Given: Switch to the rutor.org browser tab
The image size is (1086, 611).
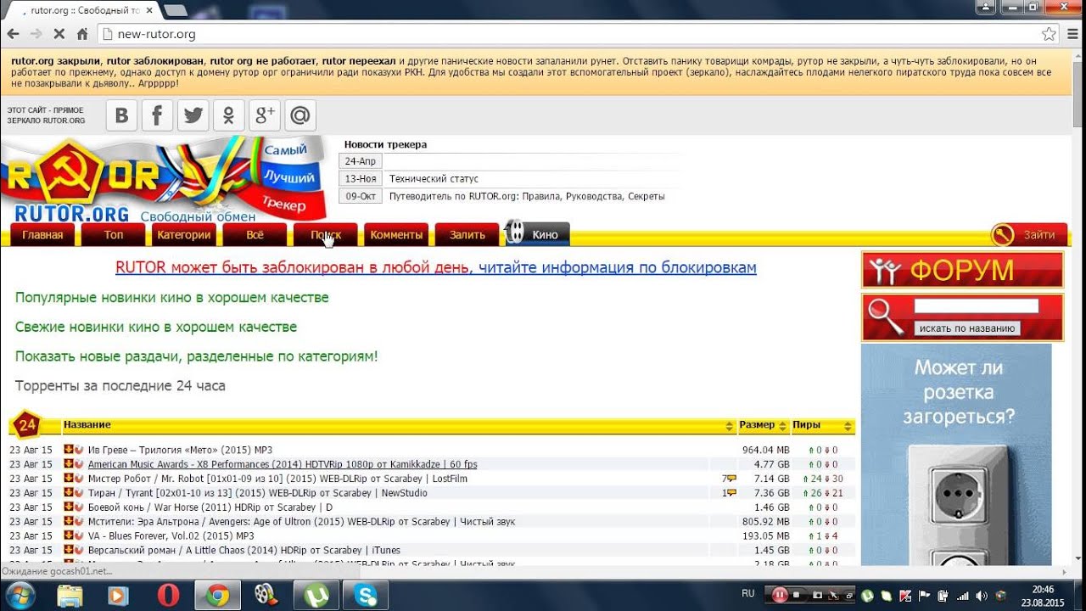Looking at the screenshot, I should pos(82,11).
